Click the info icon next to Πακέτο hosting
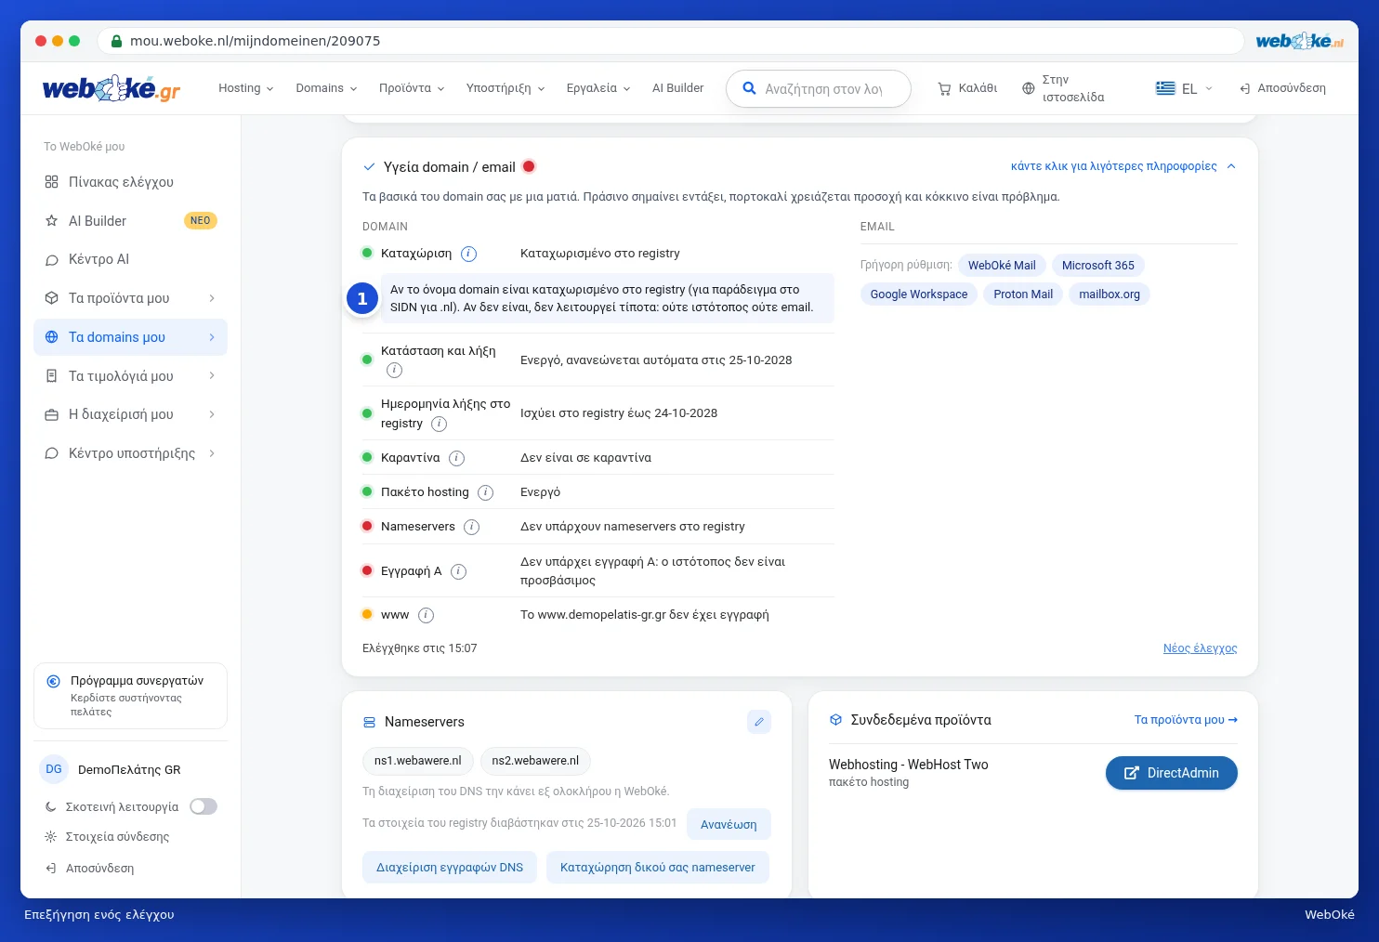This screenshot has width=1379, height=942. tap(485, 492)
